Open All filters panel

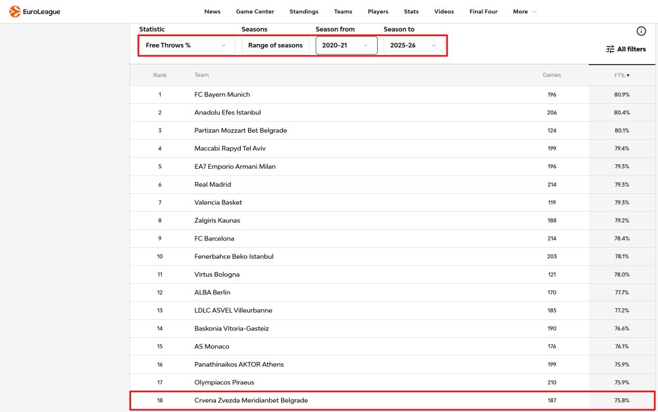click(626, 49)
